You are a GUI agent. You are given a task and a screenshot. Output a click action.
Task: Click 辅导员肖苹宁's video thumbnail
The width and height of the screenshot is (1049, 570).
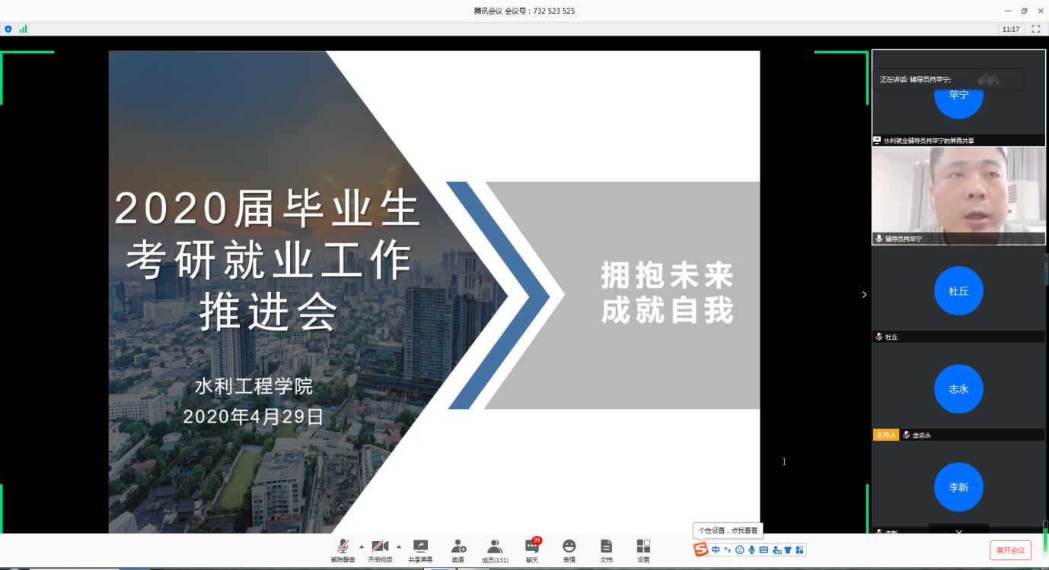958,194
